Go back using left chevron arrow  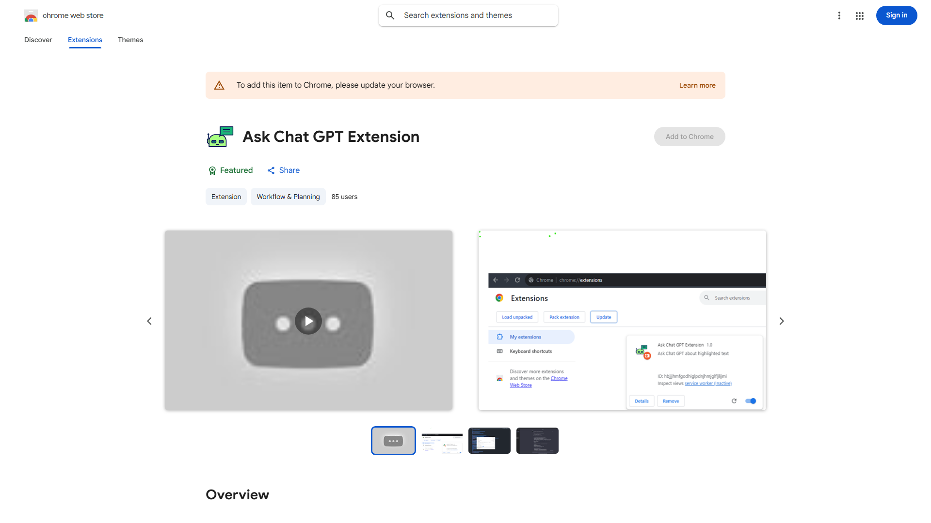pos(149,321)
